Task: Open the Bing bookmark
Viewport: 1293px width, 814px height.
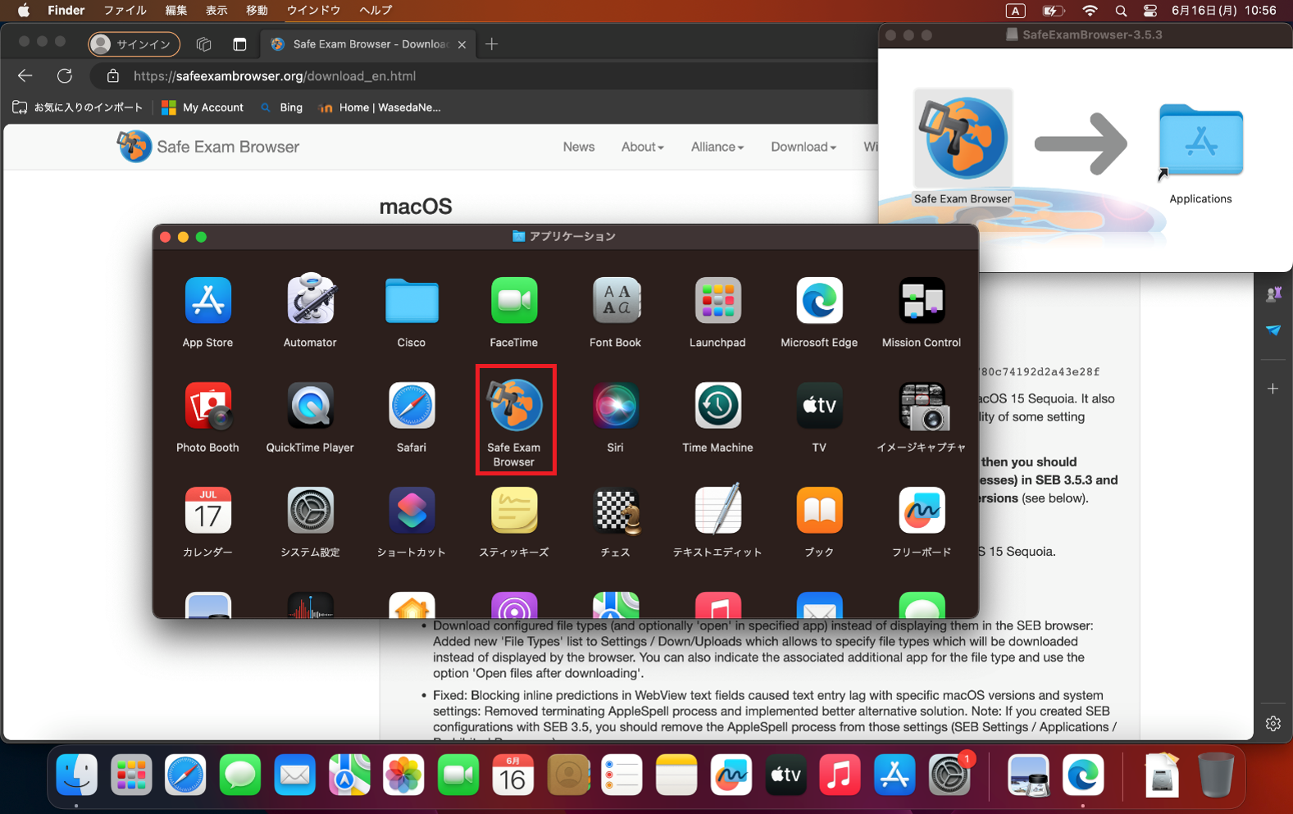Action: [x=281, y=107]
